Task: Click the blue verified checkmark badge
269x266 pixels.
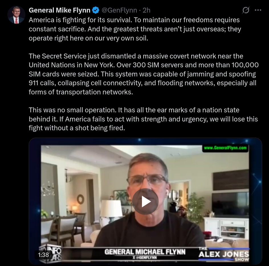Action: coord(95,10)
